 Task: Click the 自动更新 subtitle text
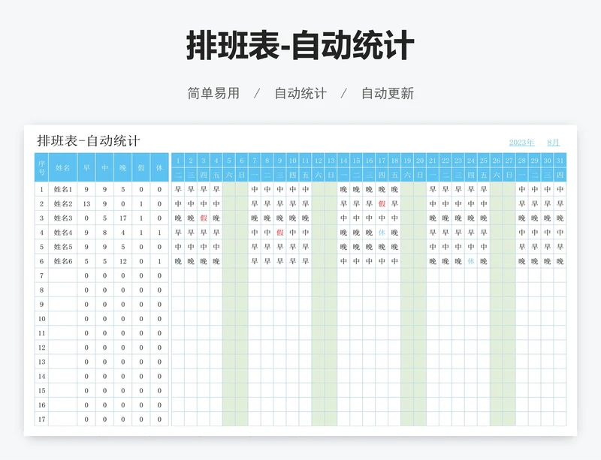[388, 93]
